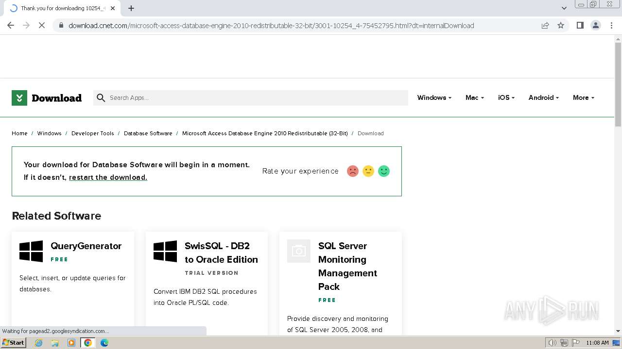The width and height of the screenshot is (622, 349).
Task: Open SwisSQL - DB2 to Oracle Edition
Action: click(x=221, y=253)
